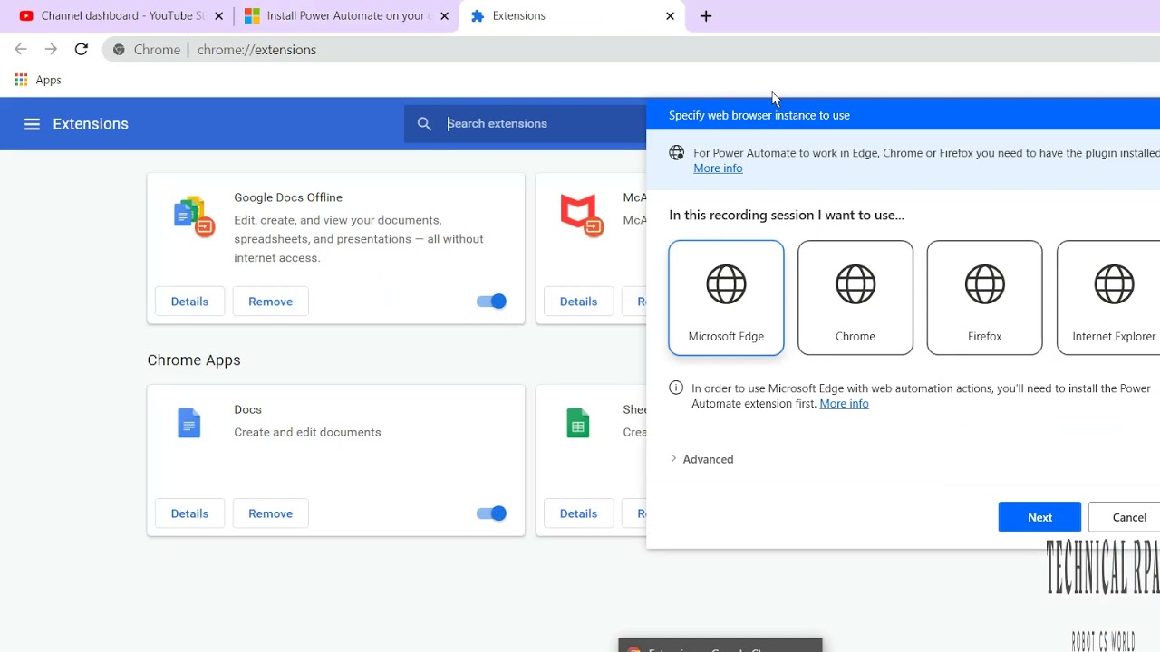Close the Channel dashboard YouTube tab
Image resolution: width=1160 pixels, height=652 pixels.
click(218, 16)
